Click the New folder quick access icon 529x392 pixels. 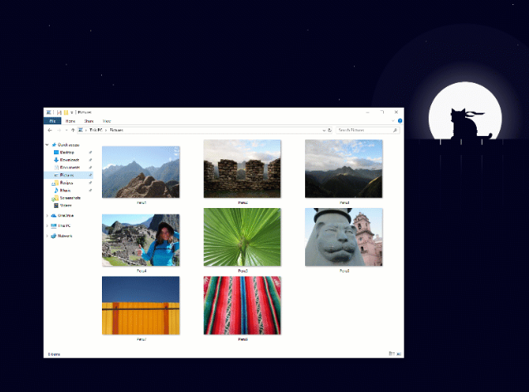pyautogui.click(x=66, y=113)
